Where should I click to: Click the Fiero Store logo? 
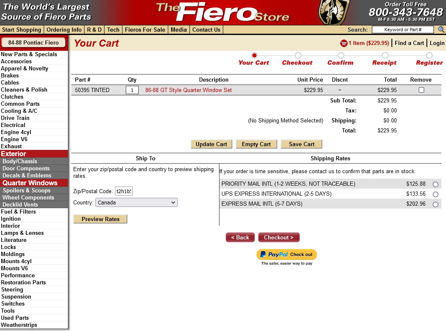(223, 12)
